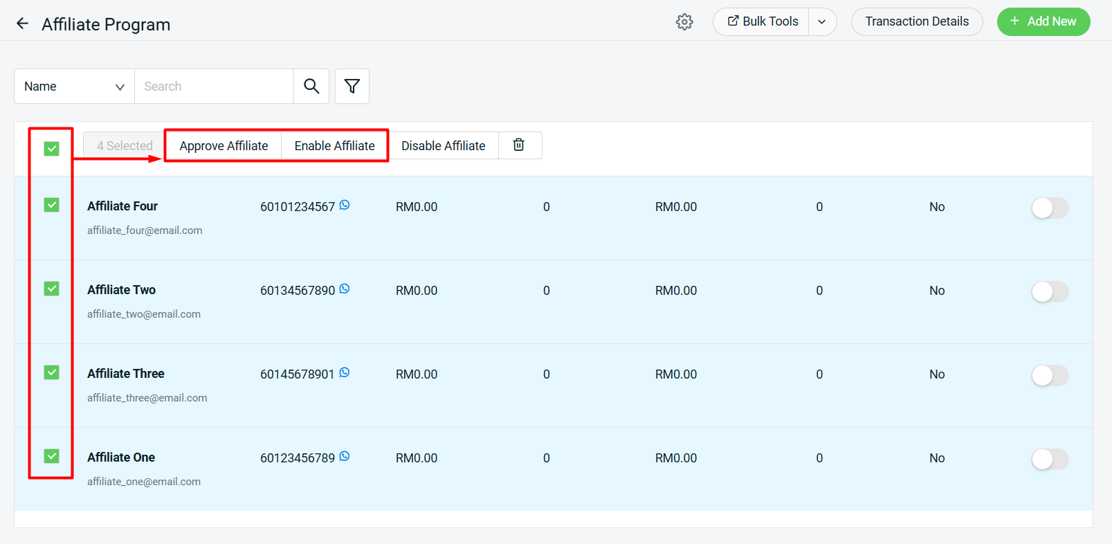This screenshot has width=1112, height=544.
Task: Open WhatsApp icon for Affiliate Four
Action: pyautogui.click(x=345, y=205)
